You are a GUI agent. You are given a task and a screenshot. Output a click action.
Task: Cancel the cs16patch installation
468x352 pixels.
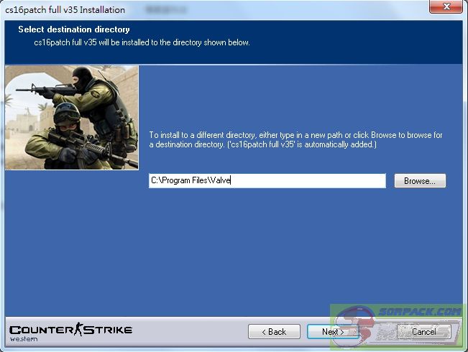[423, 331]
